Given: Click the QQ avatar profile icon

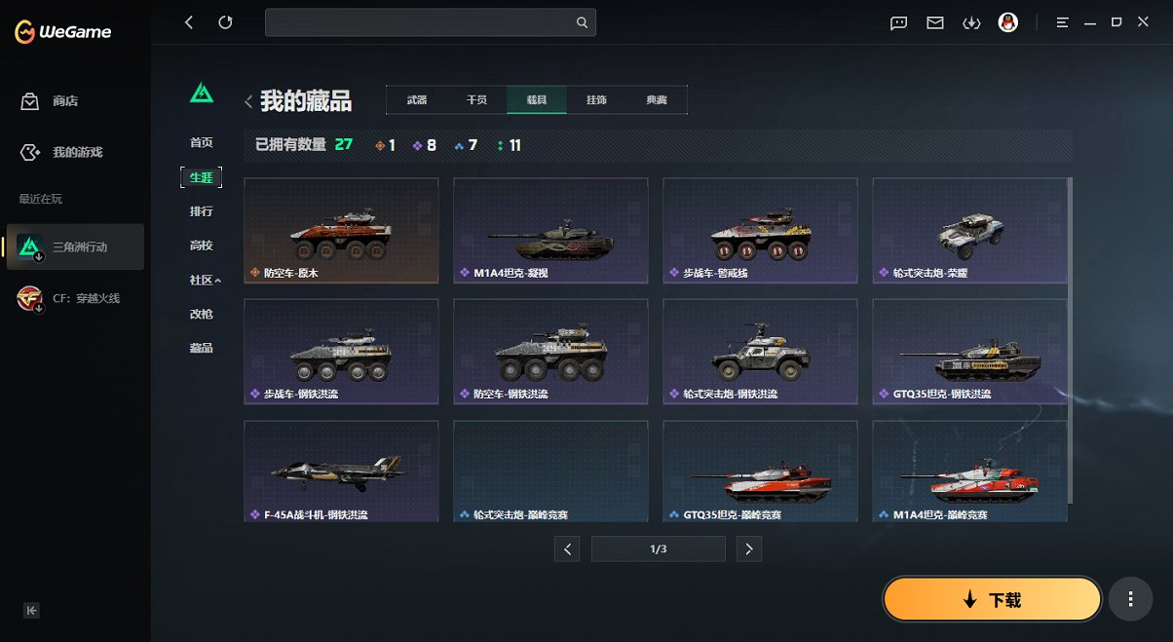Looking at the screenshot, I should 1008,21.
